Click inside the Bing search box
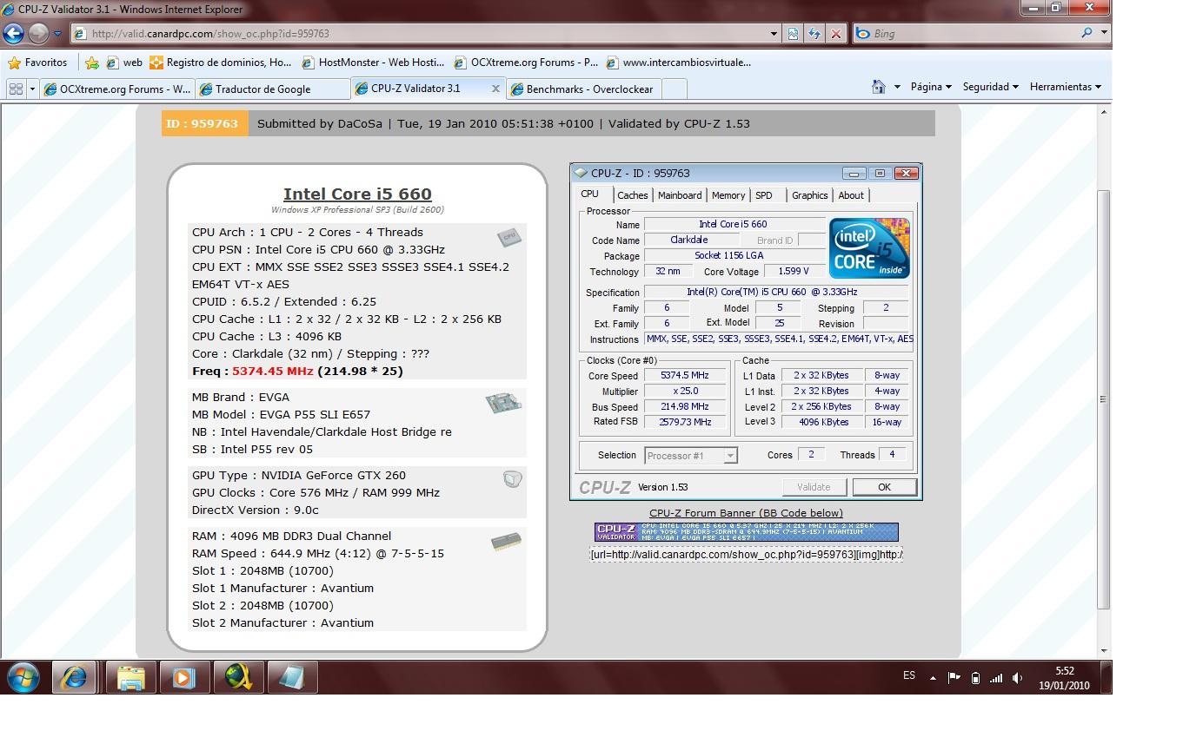 coord(965,34)
